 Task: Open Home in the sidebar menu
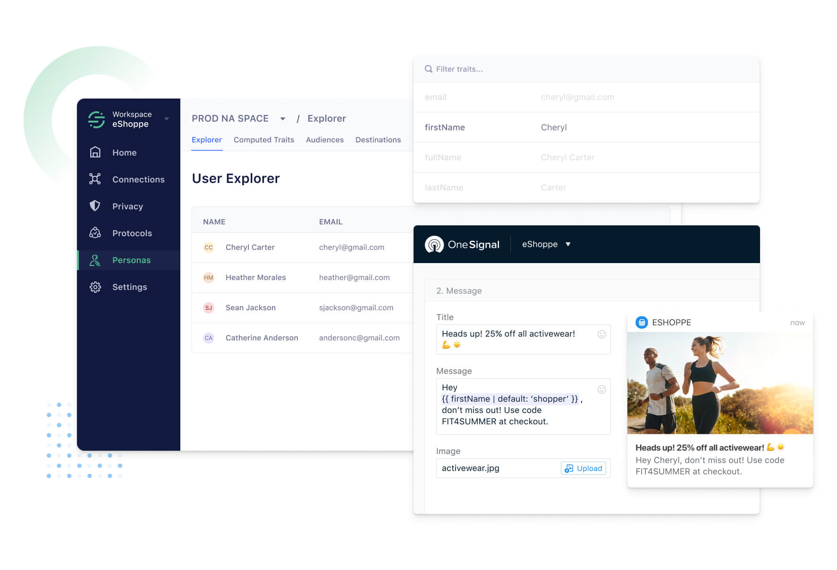point(128,152)
